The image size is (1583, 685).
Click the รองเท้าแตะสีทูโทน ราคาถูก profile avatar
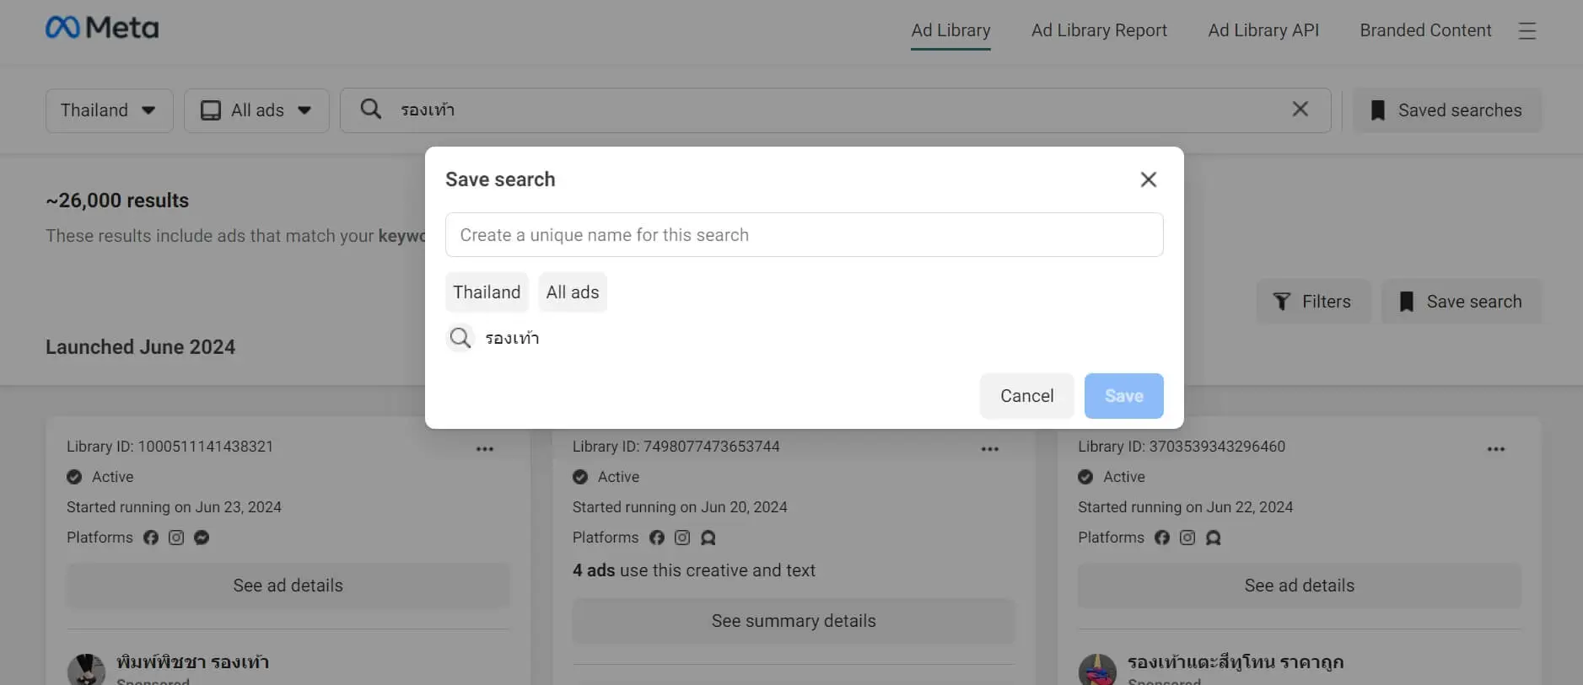(1097, 671)
